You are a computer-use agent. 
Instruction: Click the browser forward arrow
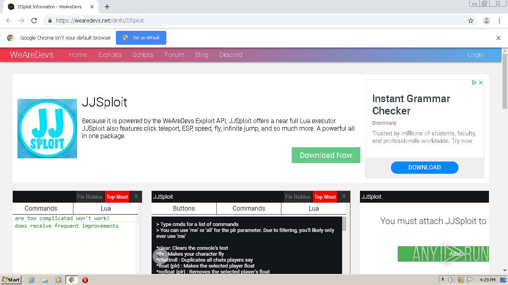tap(21, 21)
